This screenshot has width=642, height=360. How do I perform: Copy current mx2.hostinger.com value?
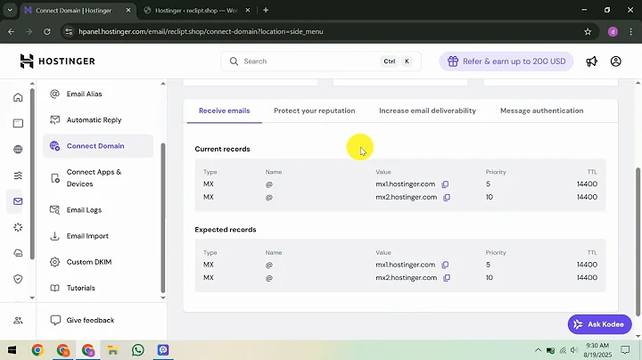click(447, 198)
